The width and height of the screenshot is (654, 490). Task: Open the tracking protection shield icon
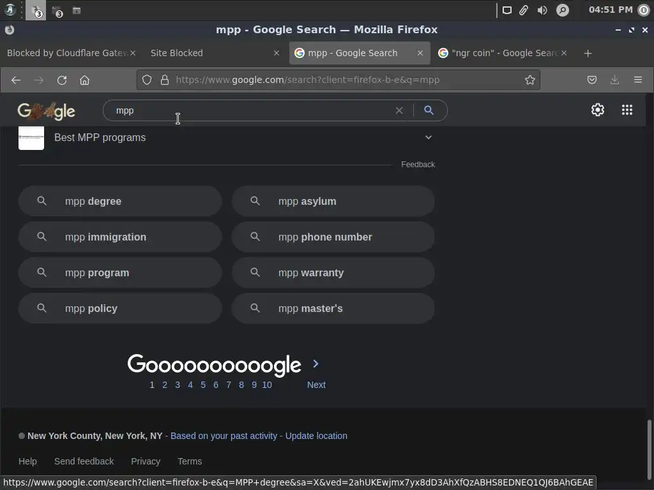(147, 80)
